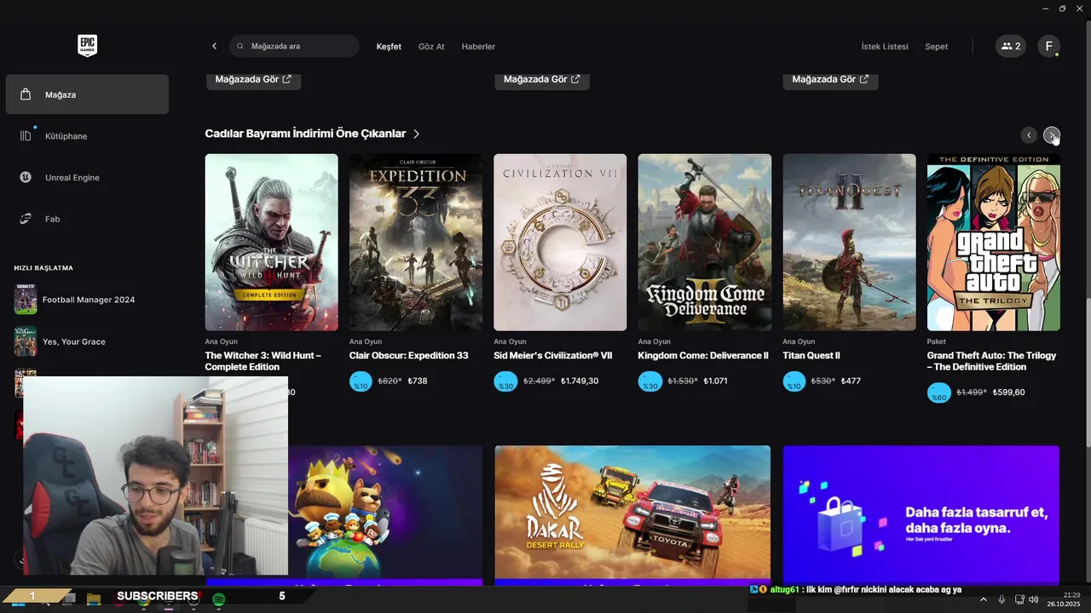Viewport: 1091px width, 613px height.
Task: Open Clair Obscur Expedition 33 cover
Action: pos(416,243)
